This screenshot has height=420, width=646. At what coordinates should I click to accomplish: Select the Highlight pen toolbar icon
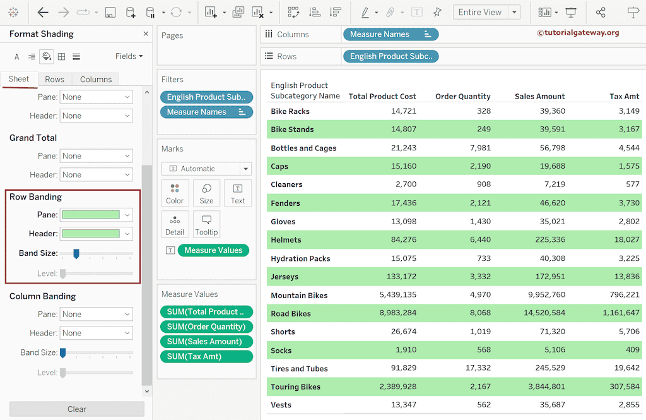365,13
